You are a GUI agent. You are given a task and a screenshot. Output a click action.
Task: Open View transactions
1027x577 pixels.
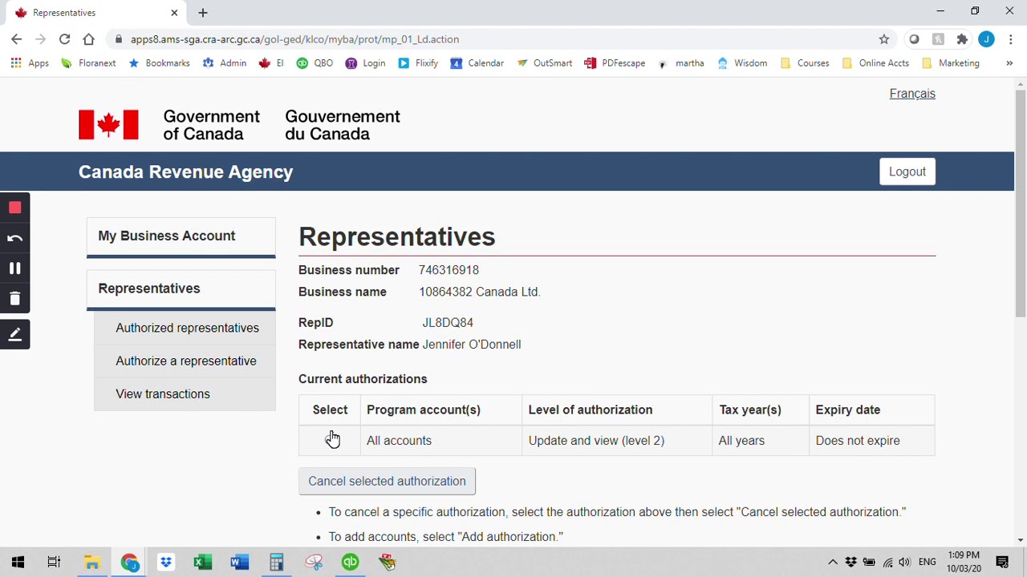(x=163, y=393)
